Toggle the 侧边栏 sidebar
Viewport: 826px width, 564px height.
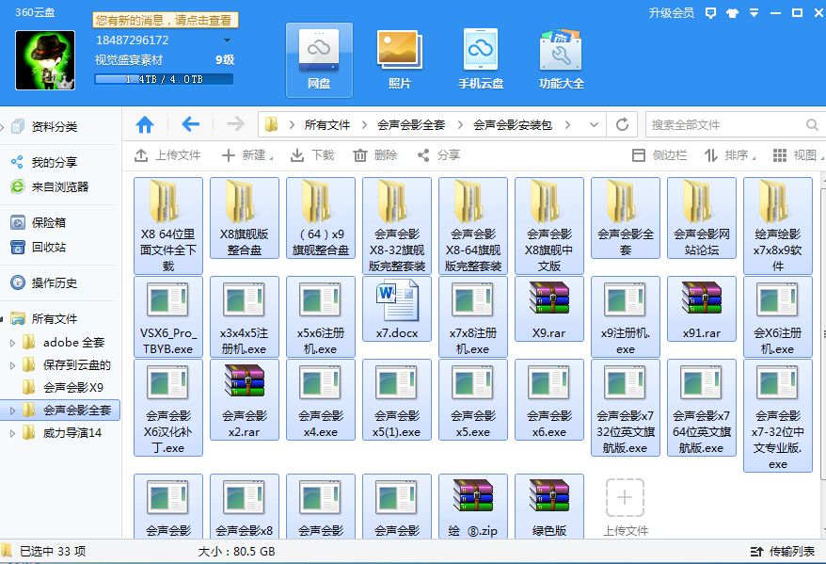tap(659, 155)
